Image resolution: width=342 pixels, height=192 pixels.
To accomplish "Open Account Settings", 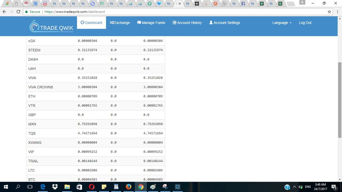I will (x=224, y=23).
